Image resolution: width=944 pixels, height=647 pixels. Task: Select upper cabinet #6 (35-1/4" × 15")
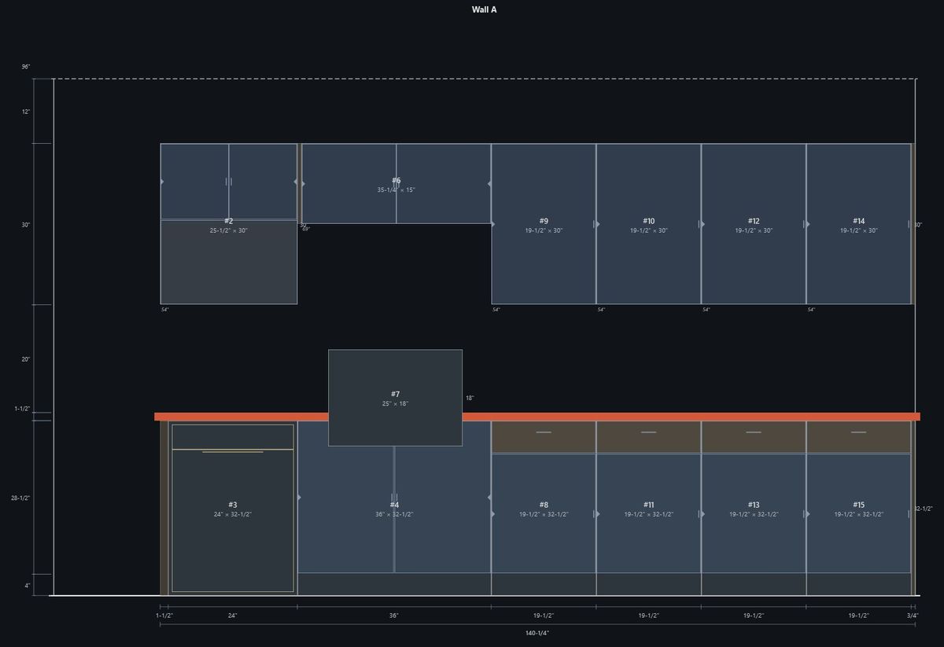(396, 184)
